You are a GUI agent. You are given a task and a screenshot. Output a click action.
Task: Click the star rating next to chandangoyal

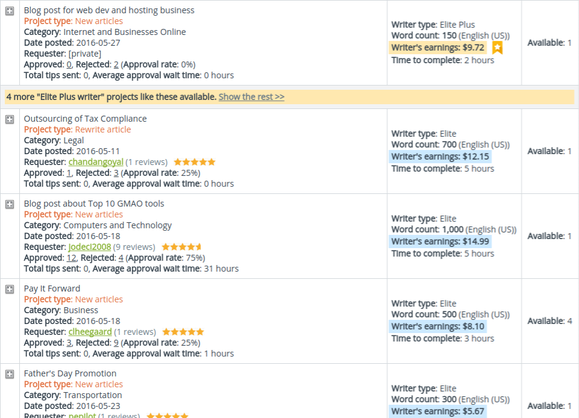point(194,162)
